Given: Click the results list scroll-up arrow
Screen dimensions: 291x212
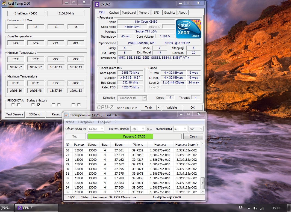Looking at the screenshot, I should click(x=202, y=144).
